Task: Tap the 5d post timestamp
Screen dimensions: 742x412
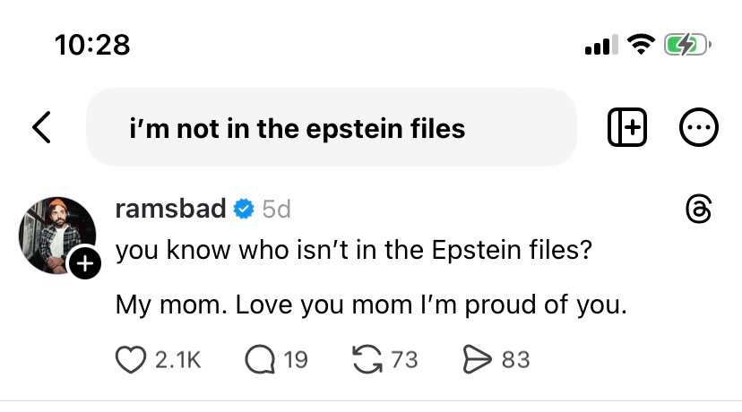Action: (x=276, y=210)
